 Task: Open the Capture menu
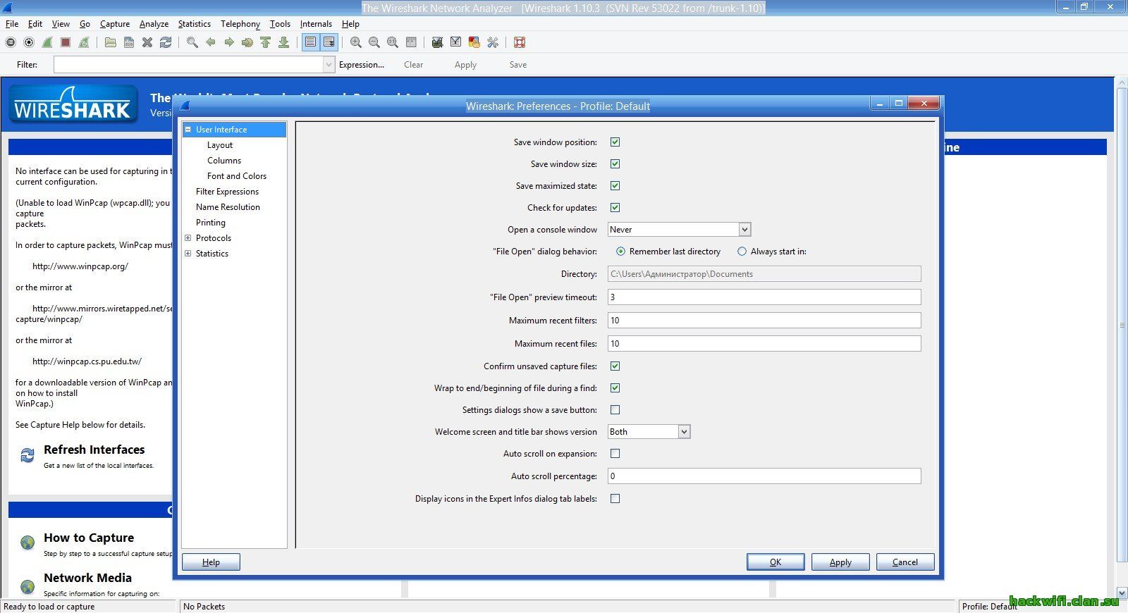115,24
